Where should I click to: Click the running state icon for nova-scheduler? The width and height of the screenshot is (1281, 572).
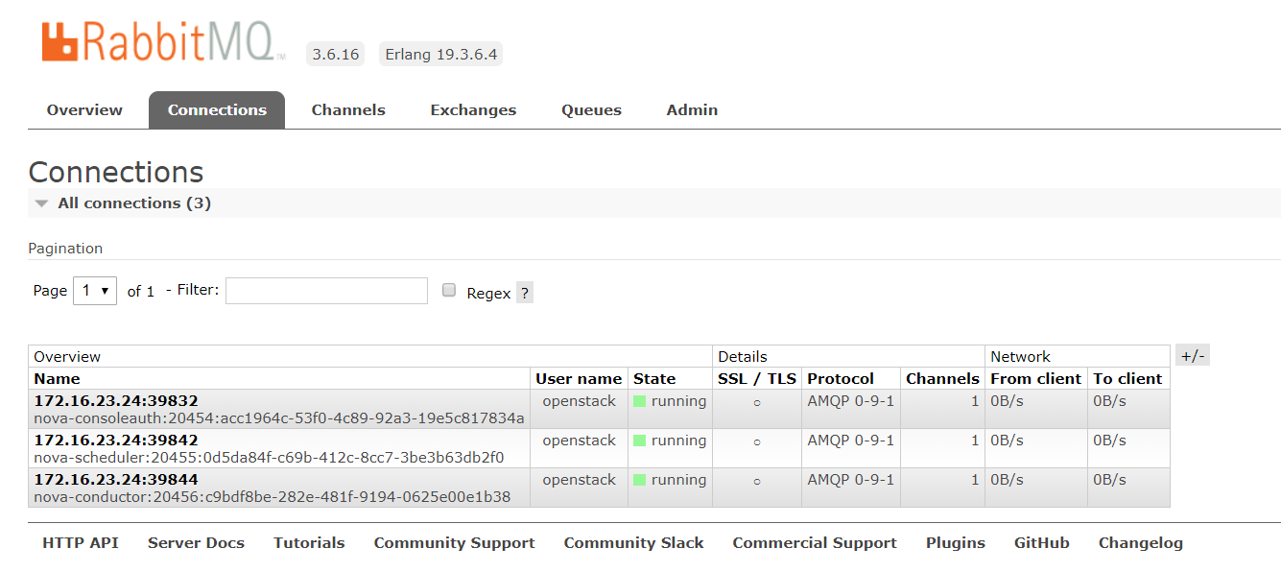[x=638, y=441]
